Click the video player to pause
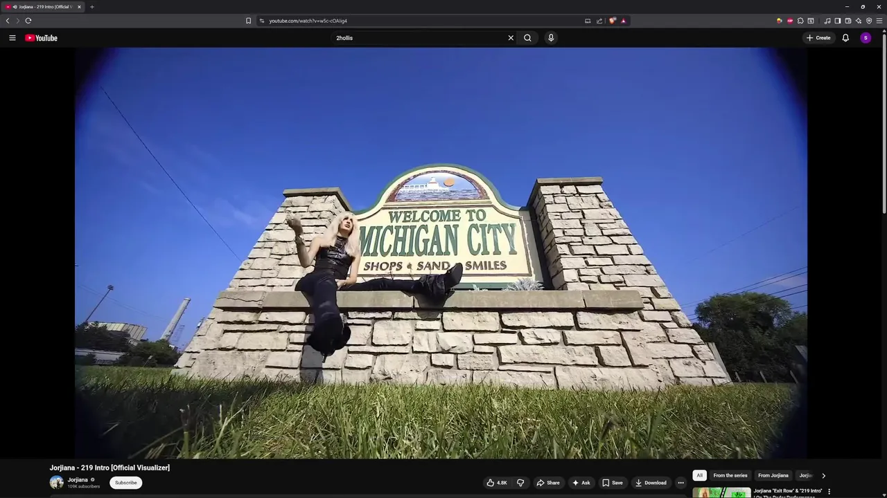This screenshot has width=887, height=498. 441,252
